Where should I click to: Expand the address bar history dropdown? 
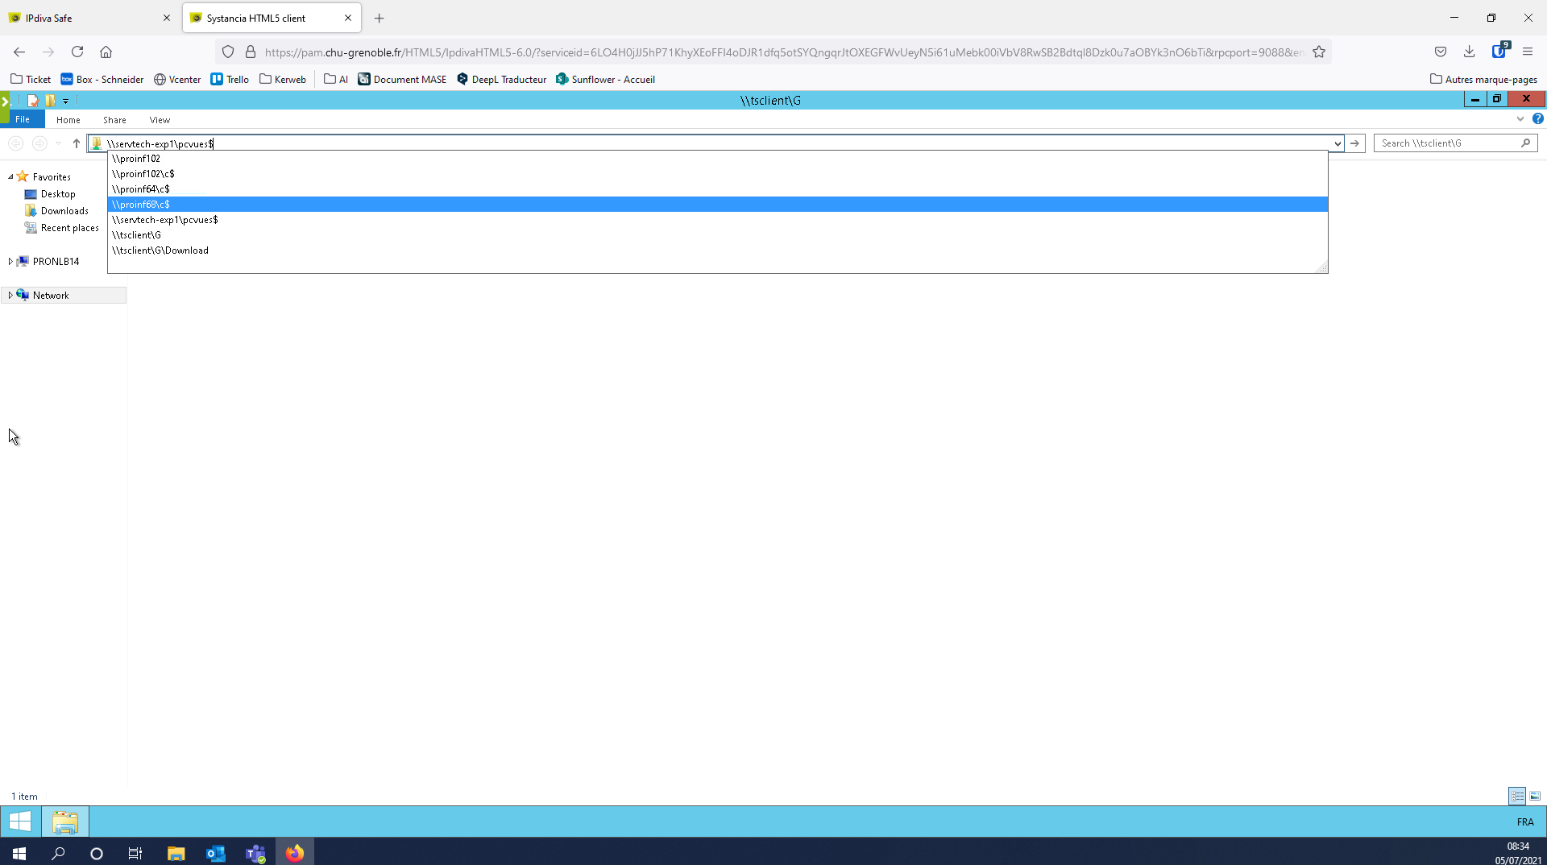click(x=1337, y=144)
